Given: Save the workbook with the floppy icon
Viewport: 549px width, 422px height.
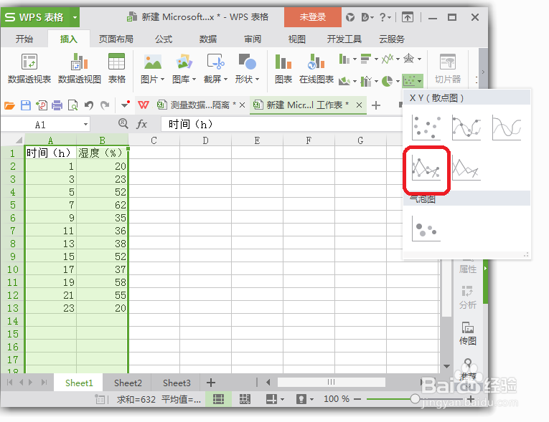Looking at the screenshot, I should point(26,105).
